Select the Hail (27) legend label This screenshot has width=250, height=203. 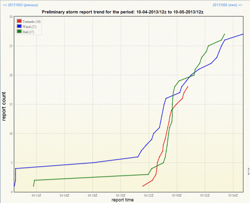(28, 32)
